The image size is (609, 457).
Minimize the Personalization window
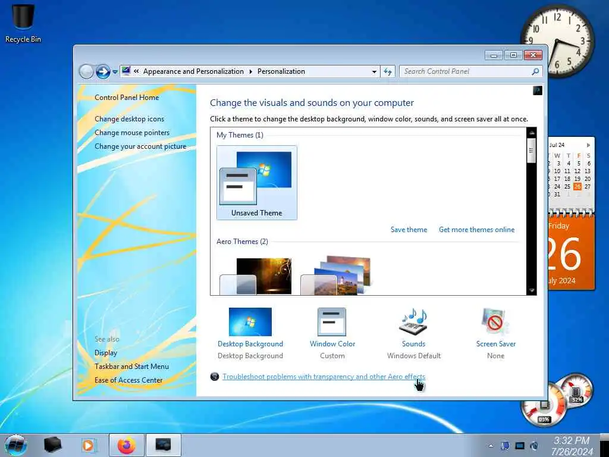[494, 55]
